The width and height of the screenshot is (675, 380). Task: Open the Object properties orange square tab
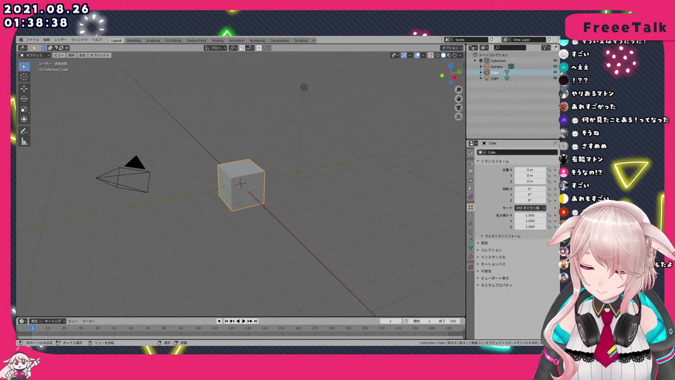coord(470,207)
